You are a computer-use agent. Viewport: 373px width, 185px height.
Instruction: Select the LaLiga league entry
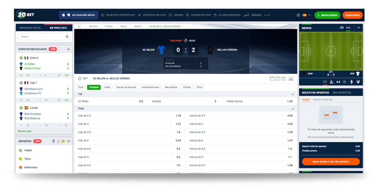click(x=29, y=108)
